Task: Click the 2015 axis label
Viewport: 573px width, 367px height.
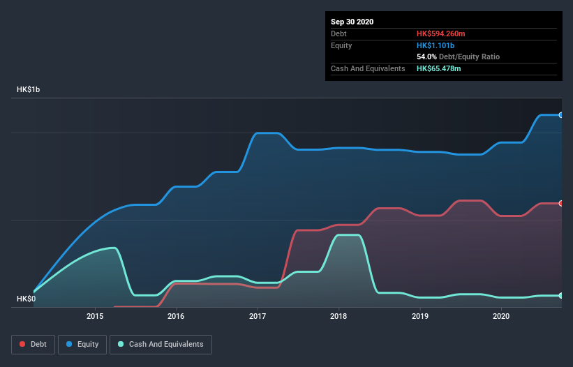Action: [x=95, y=316]
